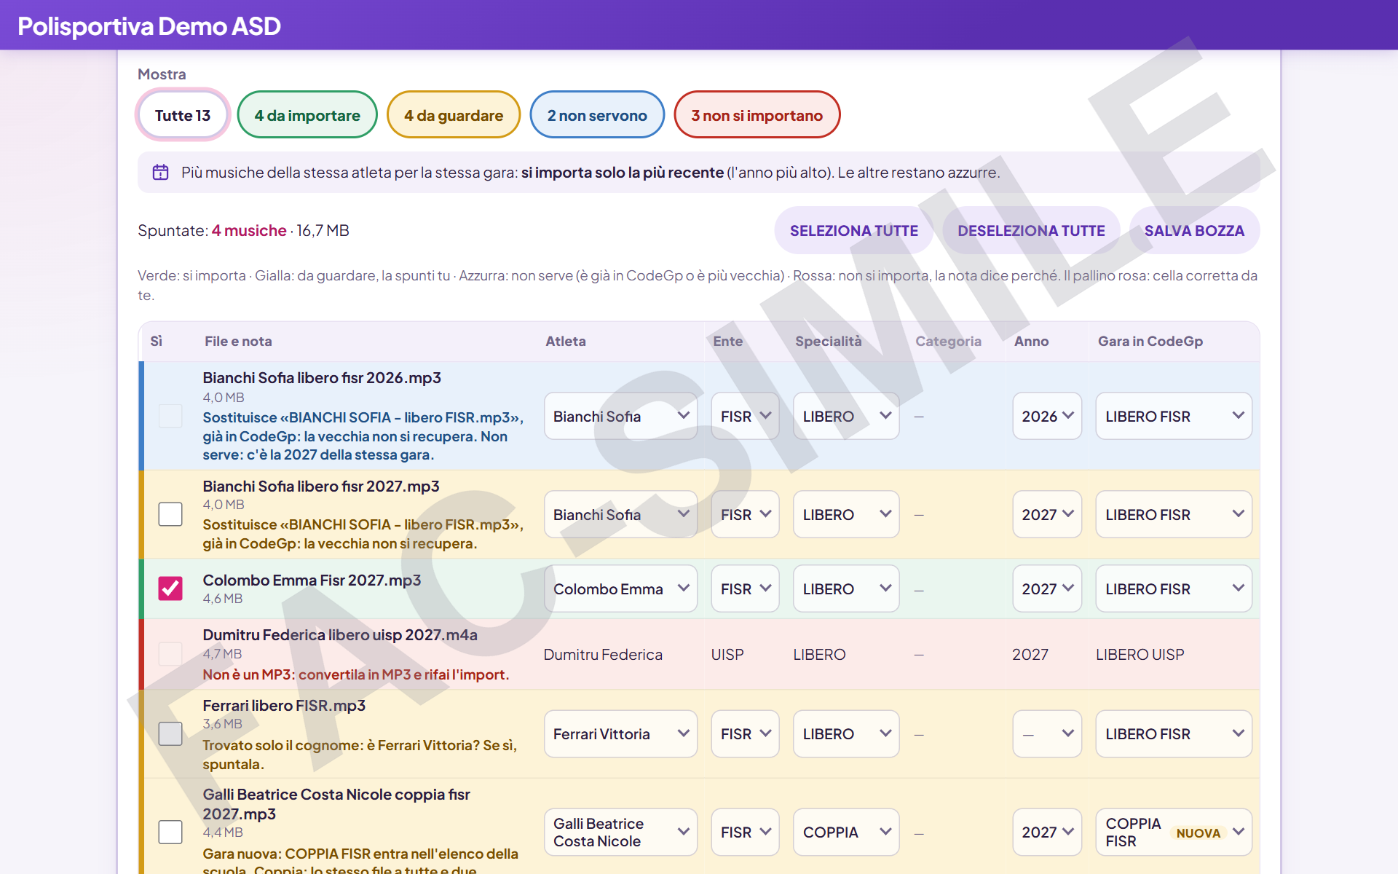
Task: Open Colombo Emma Ente FISR dropdown
Action: pyautogui.click(x=745, y=588)
